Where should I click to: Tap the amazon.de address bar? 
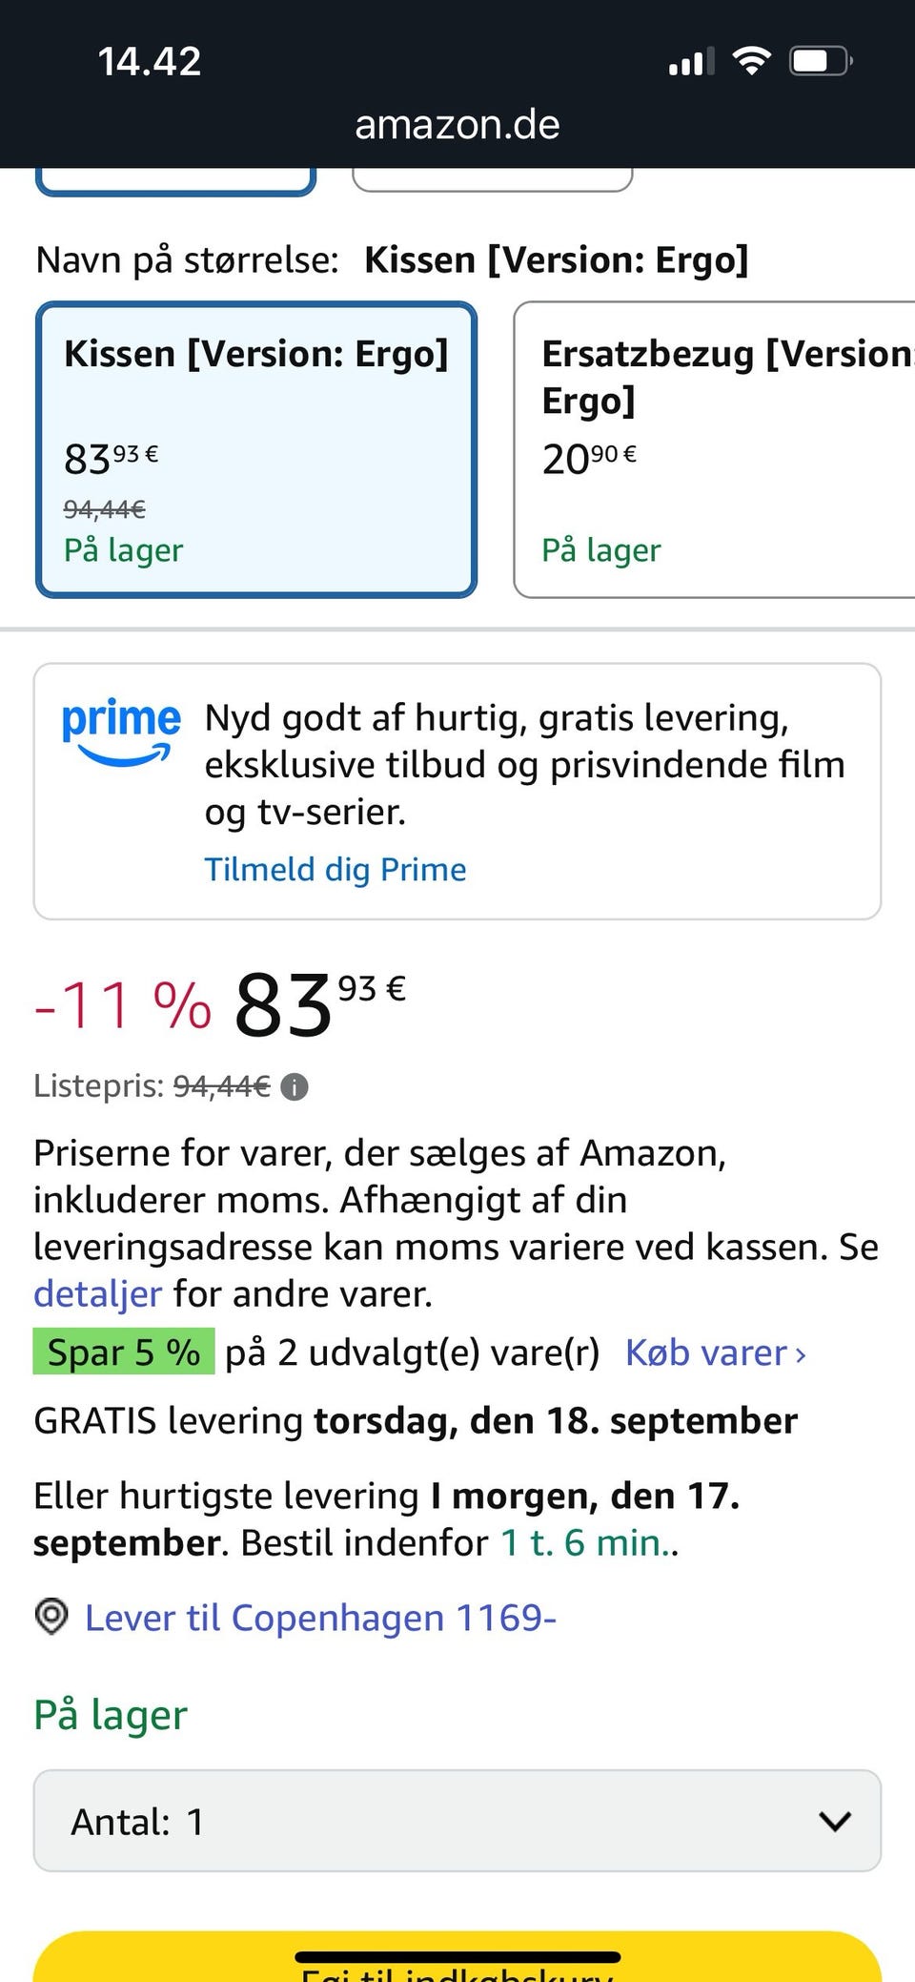(457, 125)
